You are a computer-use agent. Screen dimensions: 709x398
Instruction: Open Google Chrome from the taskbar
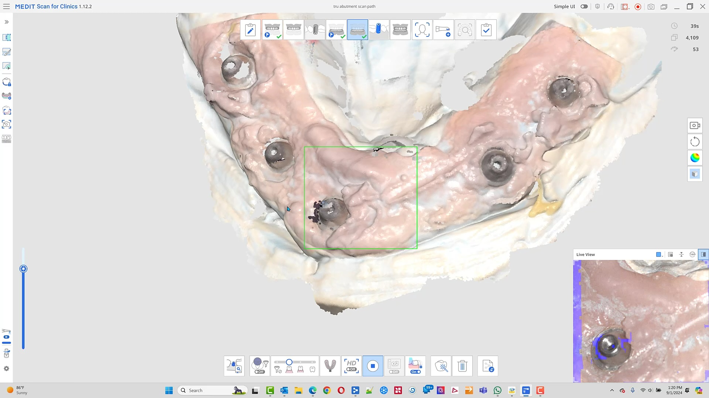click(x=327, y=390)
